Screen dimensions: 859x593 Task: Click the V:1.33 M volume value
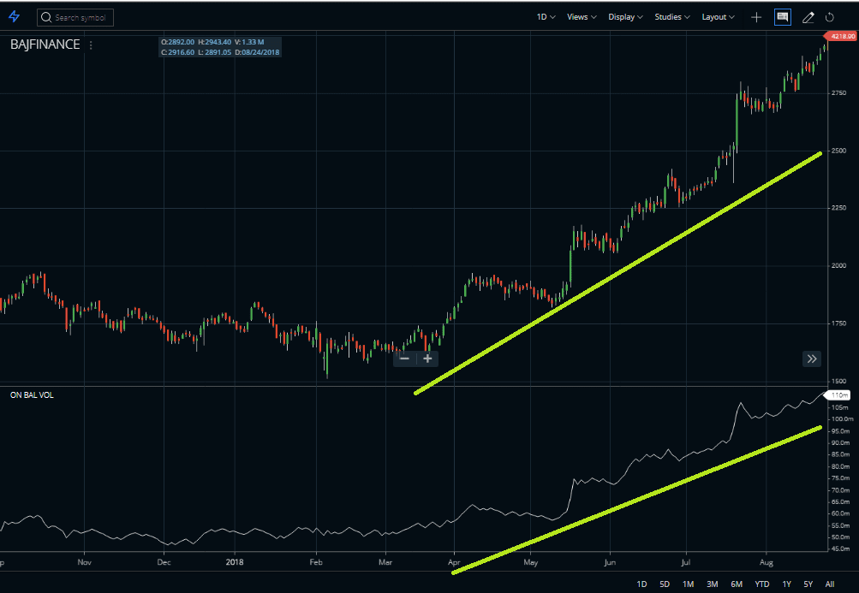click(249, 42)
